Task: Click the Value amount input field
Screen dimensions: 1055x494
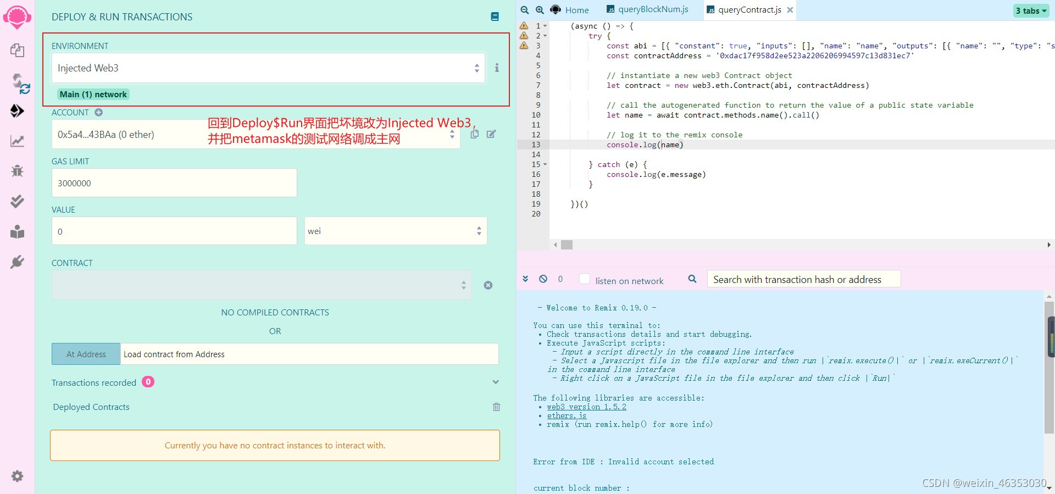Action: pos(174,231)
